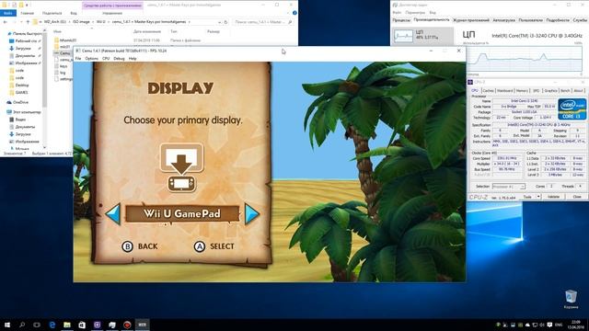Screen dimensions: 589x331
Task: Switch to Details tab in Task Manager
Action: [558, 20]
